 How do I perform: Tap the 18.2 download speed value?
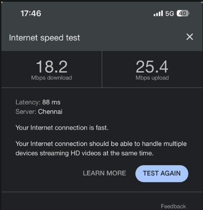point(52,67)
